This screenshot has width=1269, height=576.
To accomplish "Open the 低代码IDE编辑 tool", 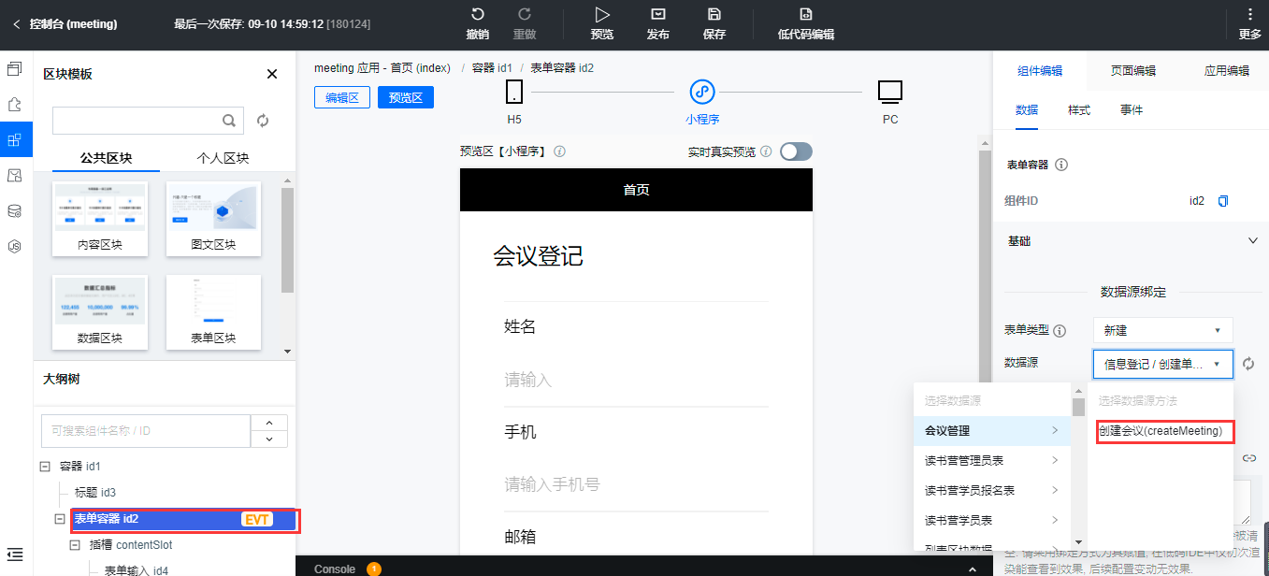I will point(806,19).
